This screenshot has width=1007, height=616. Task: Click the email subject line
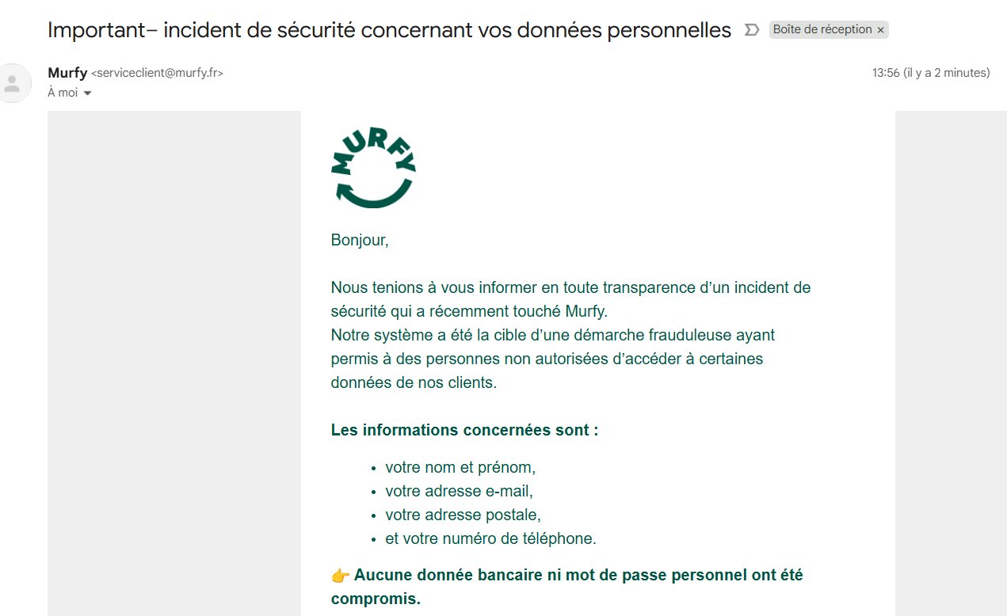pyautogui.click(x=389, y=30)
